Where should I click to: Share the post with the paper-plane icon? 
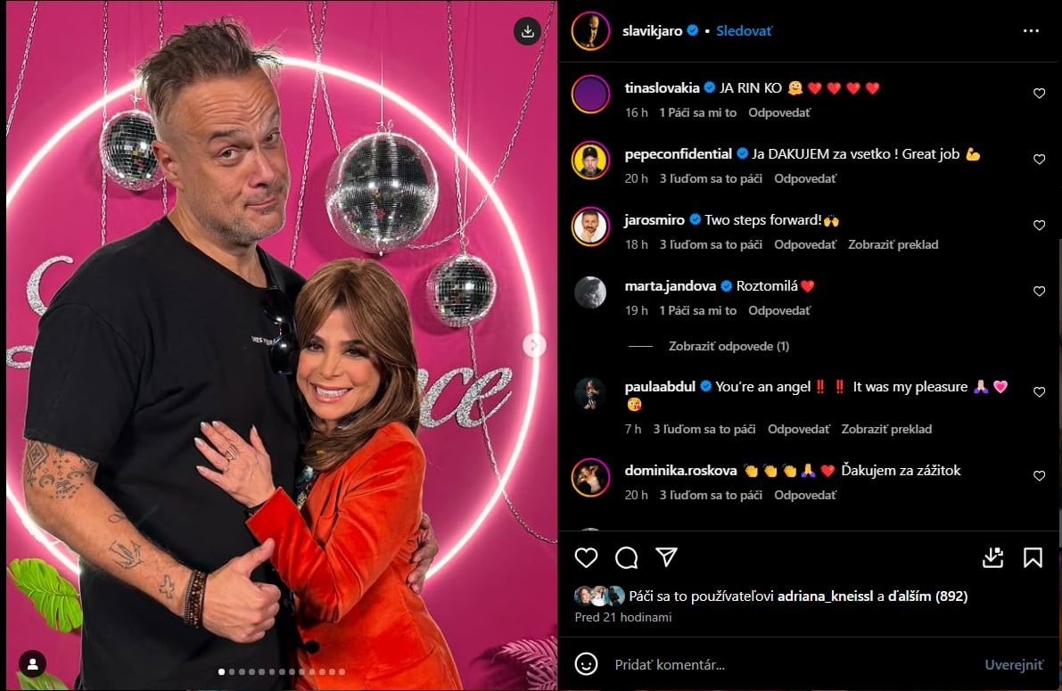click(666, 557)
